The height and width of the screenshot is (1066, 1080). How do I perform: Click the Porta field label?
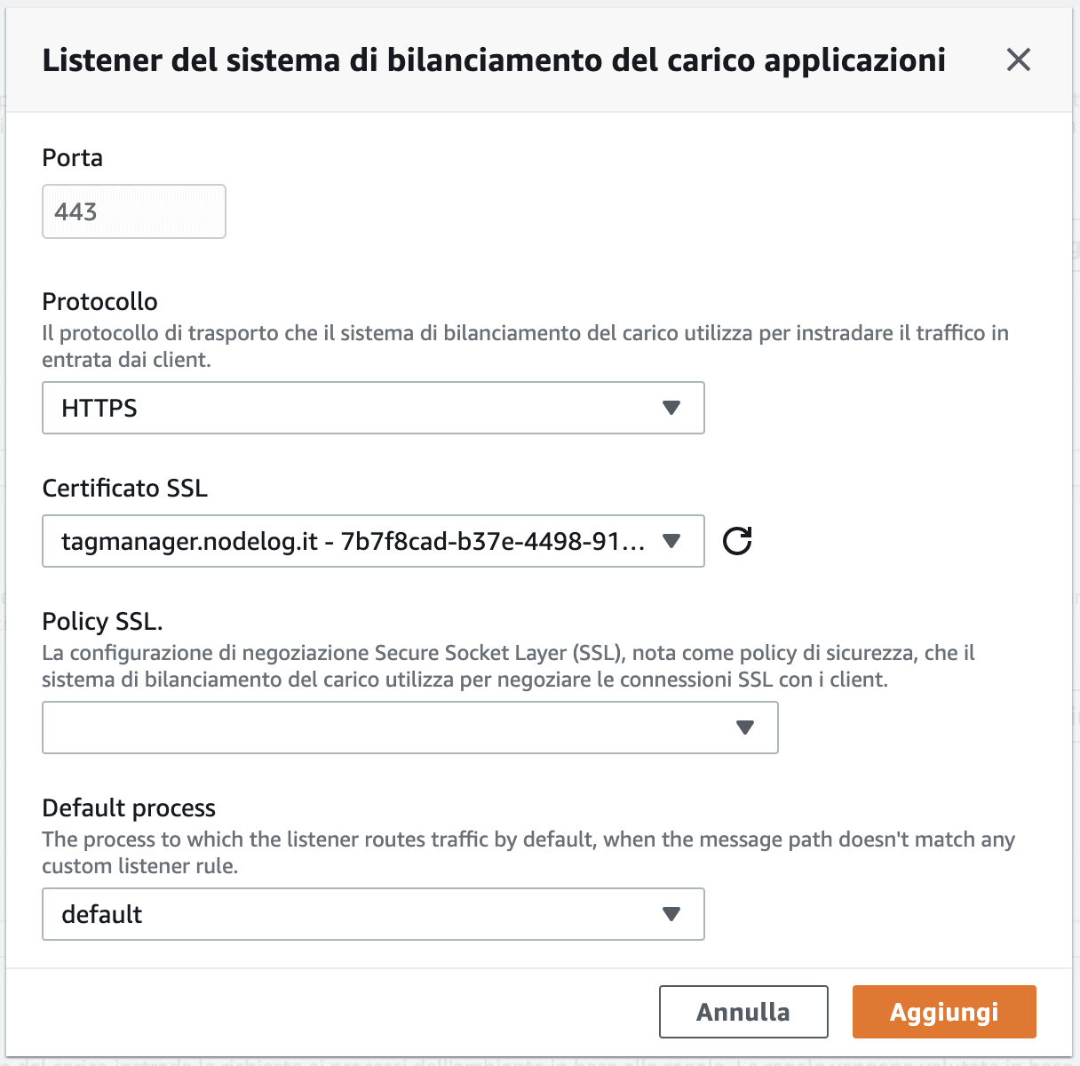pos(72,157)
